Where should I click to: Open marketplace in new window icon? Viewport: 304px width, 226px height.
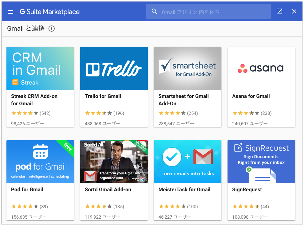279,11
